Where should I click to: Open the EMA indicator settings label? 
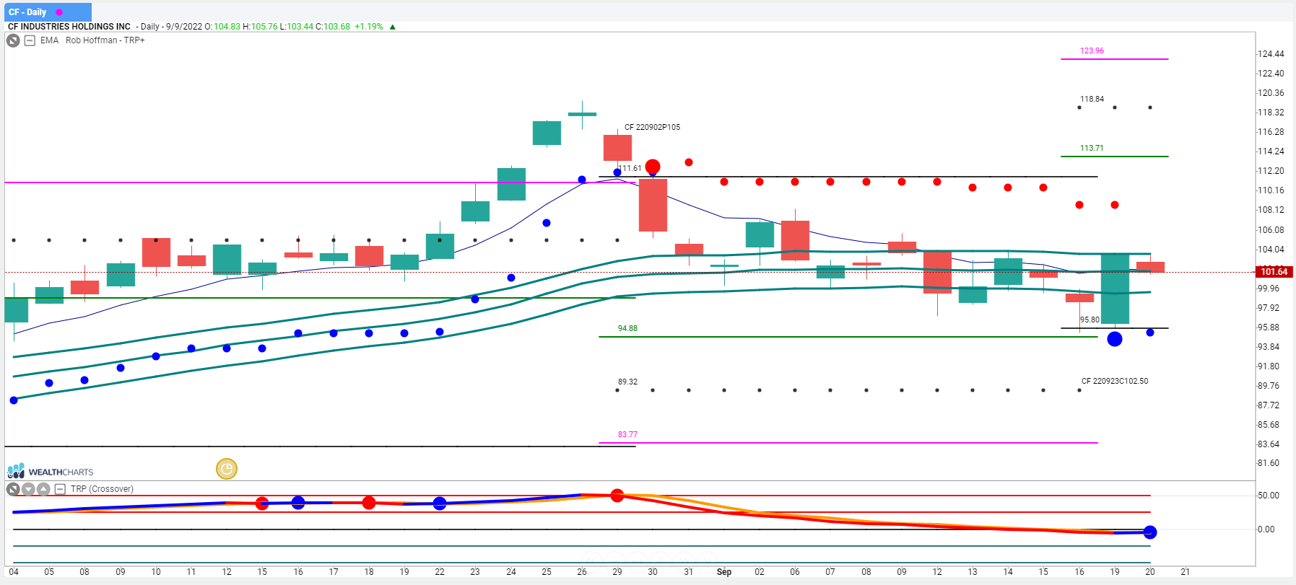[x=50, y=40]
